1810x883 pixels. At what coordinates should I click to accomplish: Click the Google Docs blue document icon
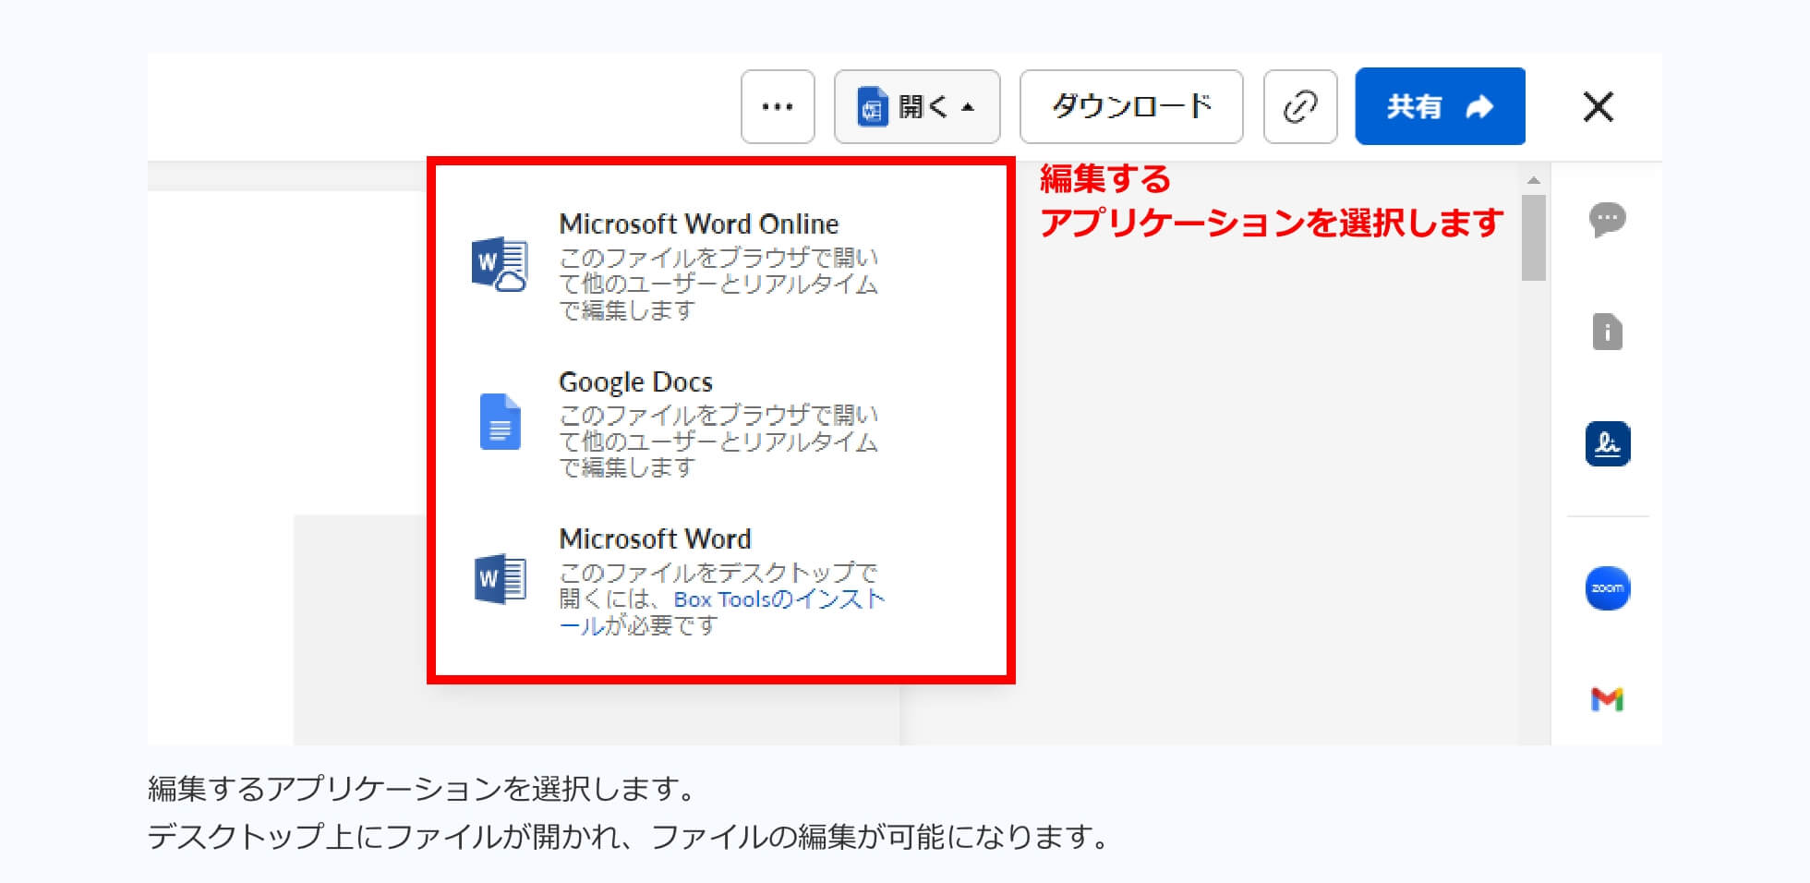click(x=500, y=422)
